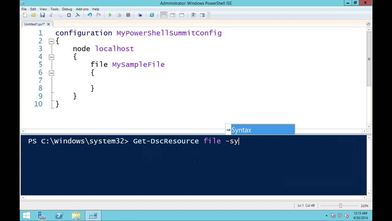Run the script with green play icon
Viewport: 392px width, 221px height.
(110, 15)
